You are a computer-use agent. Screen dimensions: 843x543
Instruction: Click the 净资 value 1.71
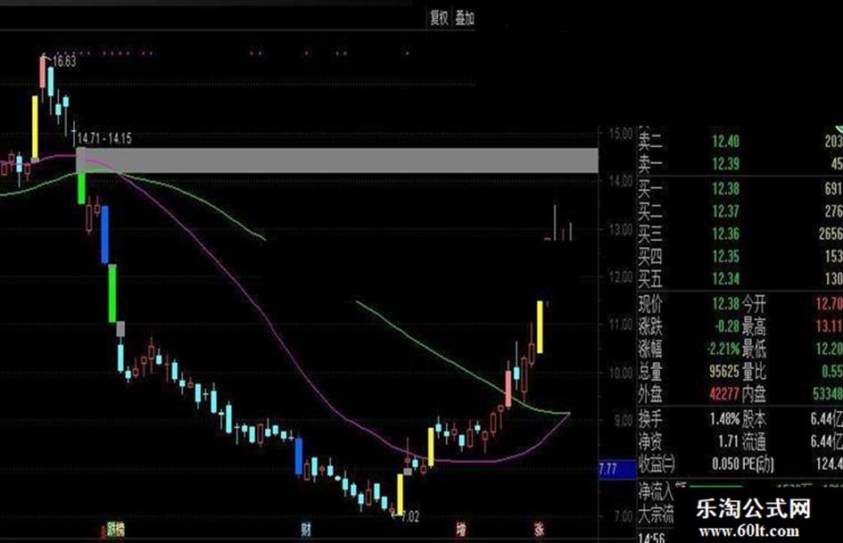point(729,441)
